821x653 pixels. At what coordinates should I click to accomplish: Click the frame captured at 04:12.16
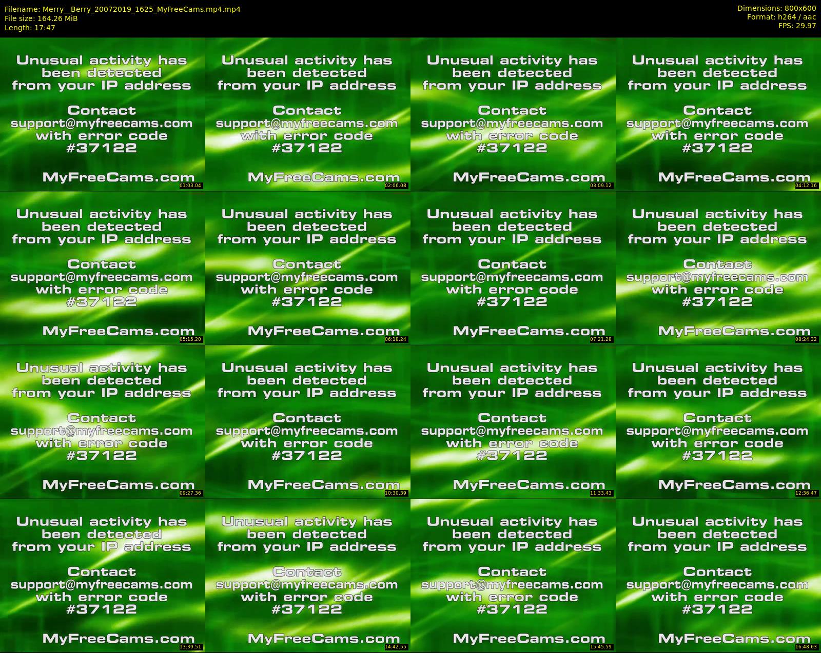718,114
